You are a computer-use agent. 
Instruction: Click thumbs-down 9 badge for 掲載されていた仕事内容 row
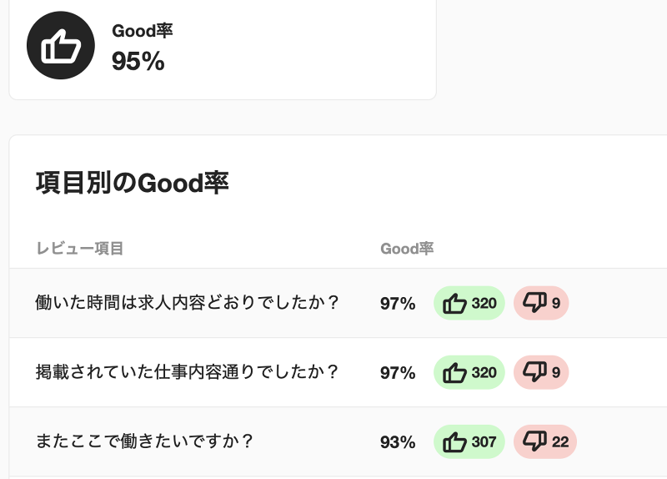[x=541, y=372]
